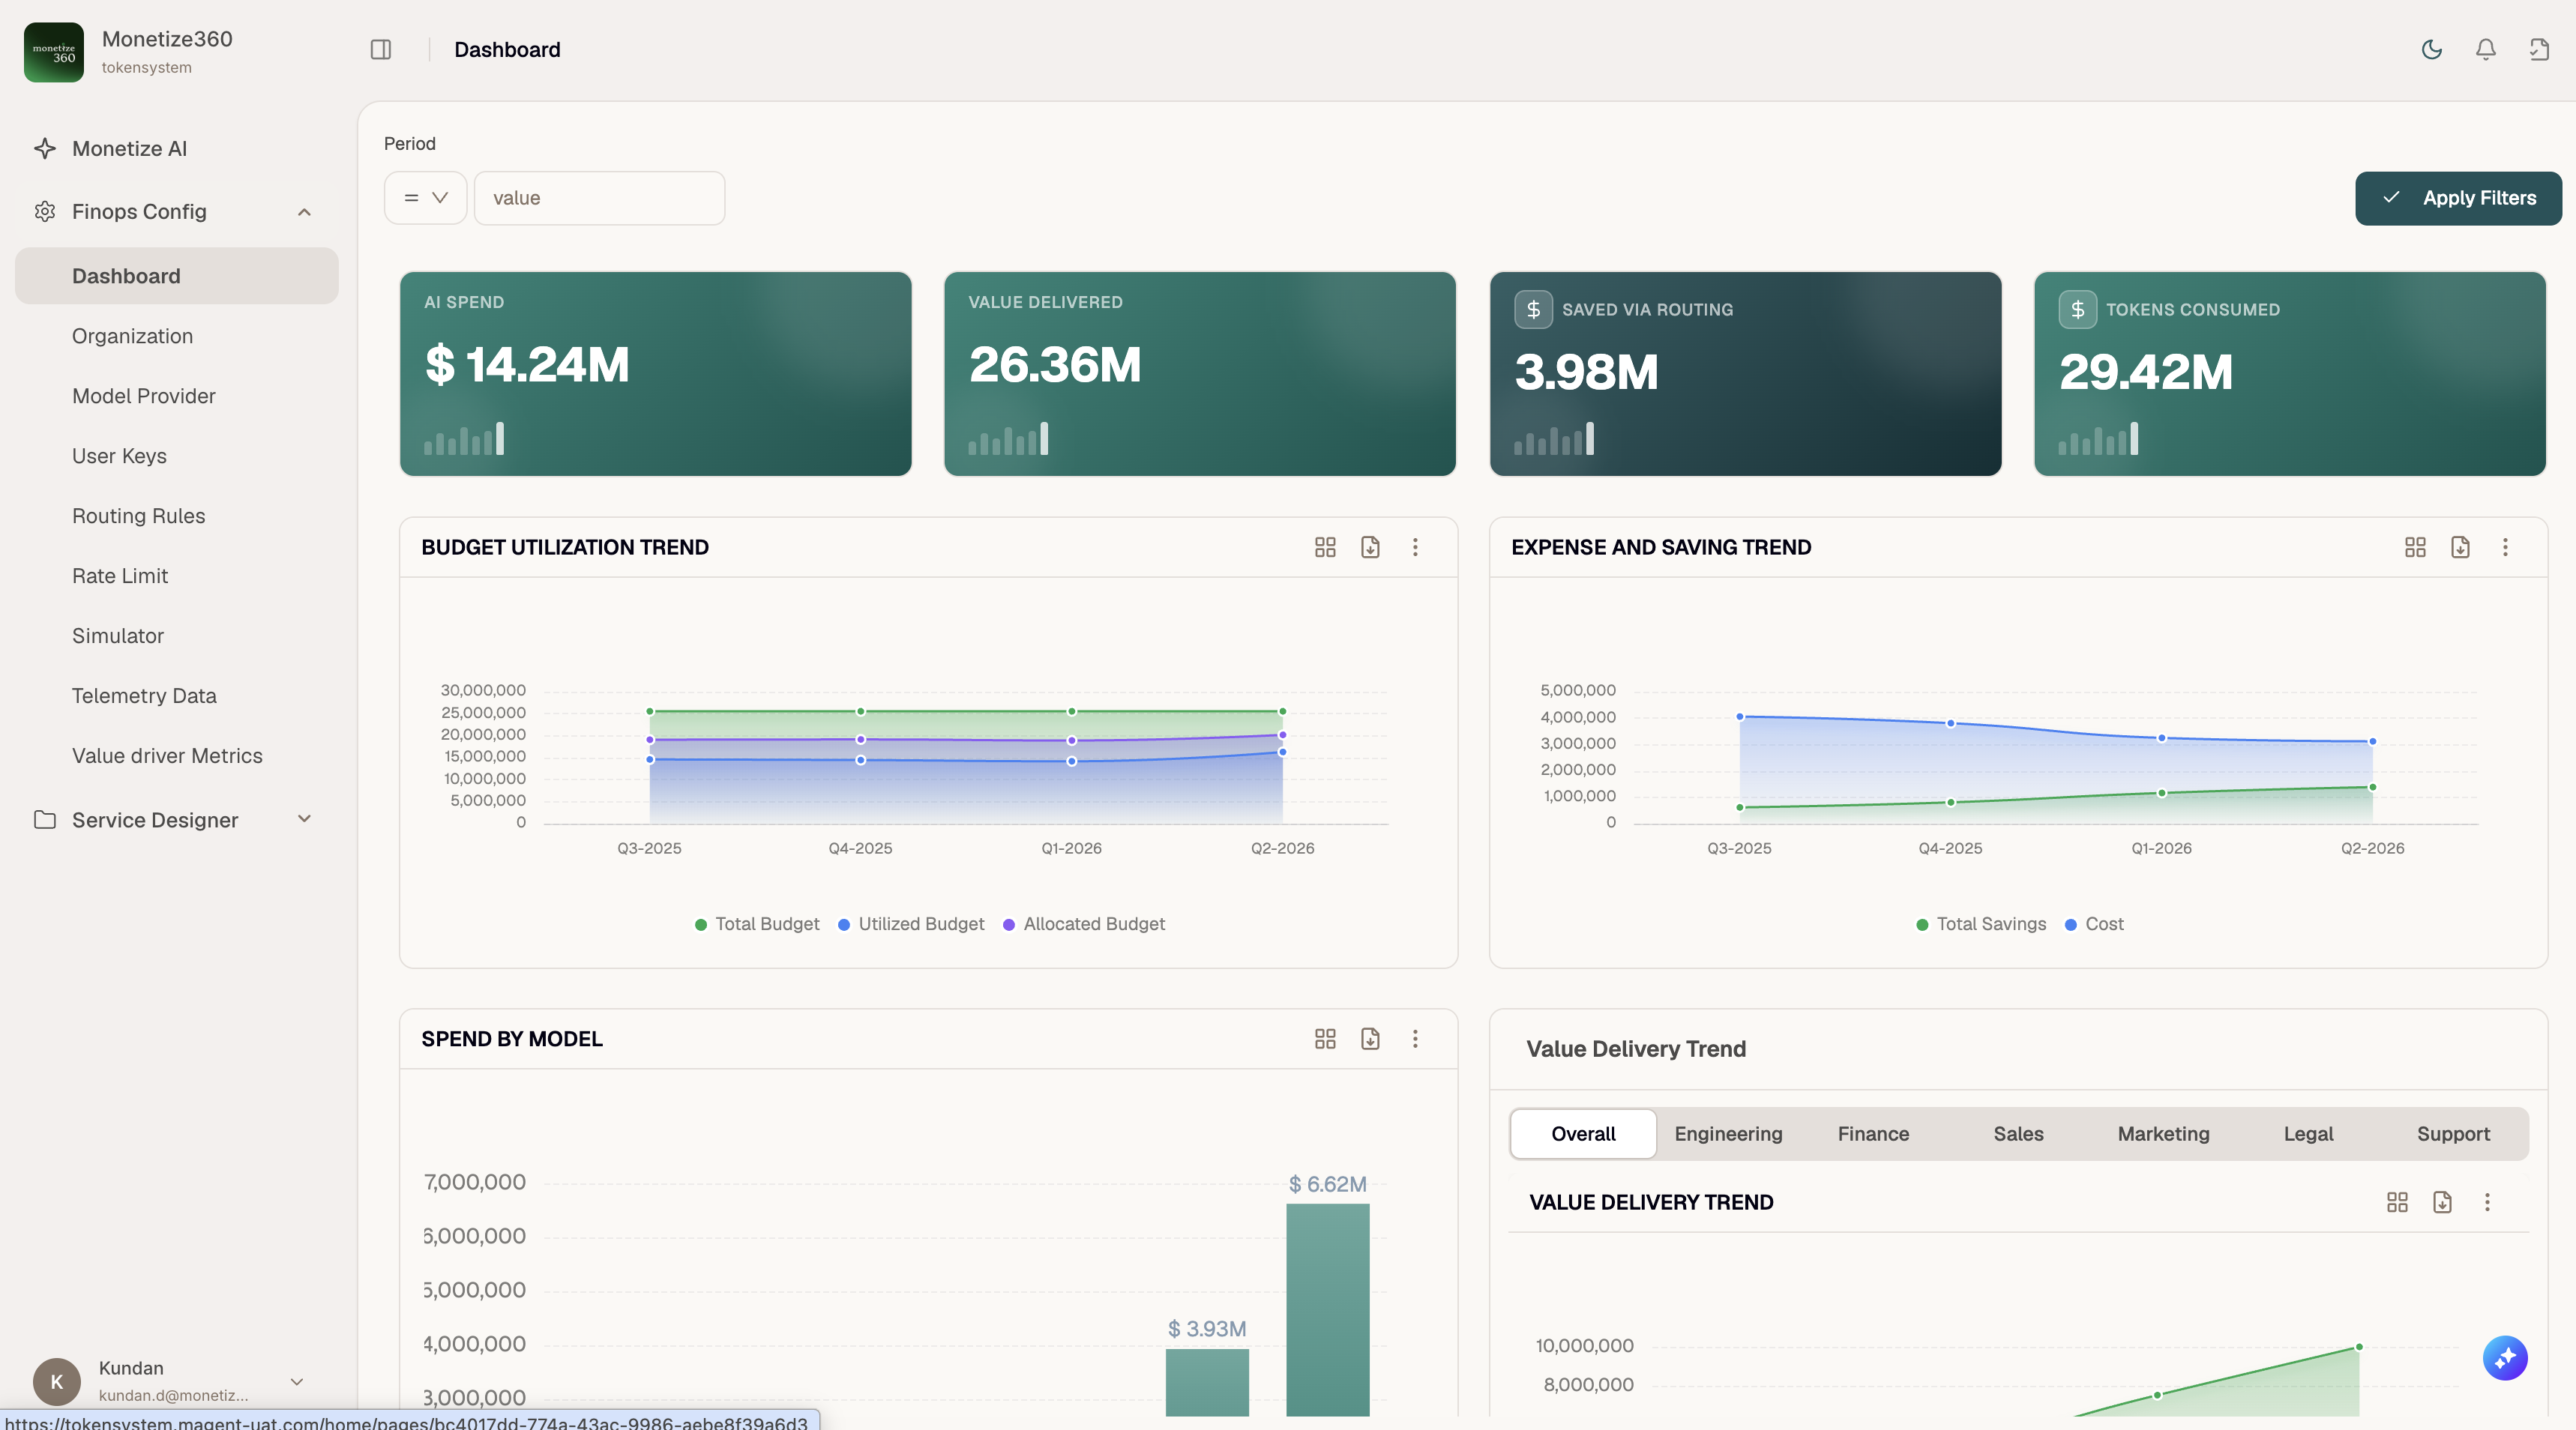Open the Period operator dropdown

[425, 198]
